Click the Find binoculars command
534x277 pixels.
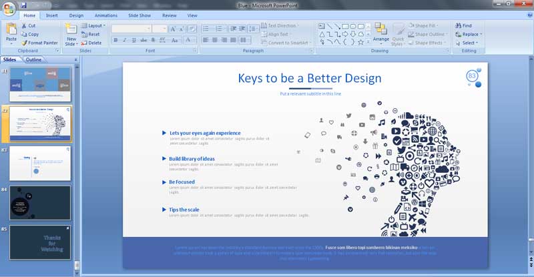463,25
